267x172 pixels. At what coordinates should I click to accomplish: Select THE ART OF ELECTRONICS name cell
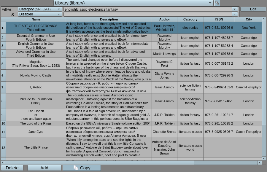point(36,28)
